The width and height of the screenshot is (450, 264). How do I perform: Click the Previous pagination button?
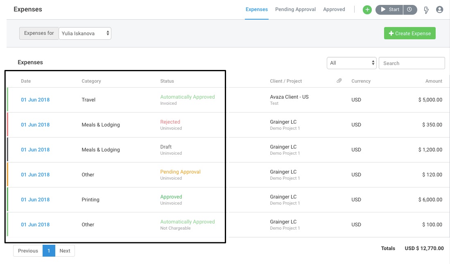28,250
